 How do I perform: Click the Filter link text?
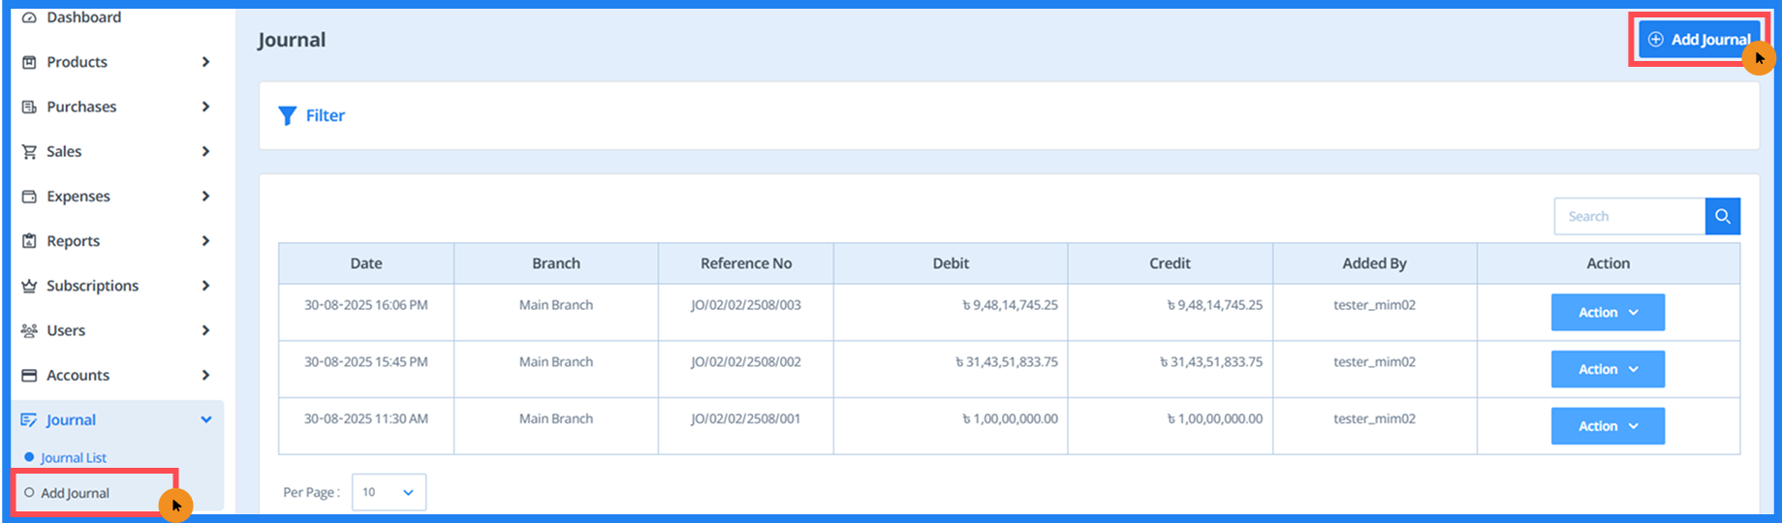click(326, 116)
